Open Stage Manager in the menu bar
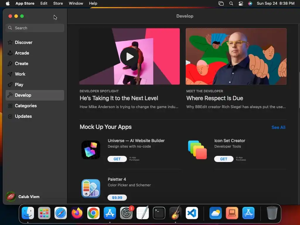 pyautogui.click(x=221, y=4)
